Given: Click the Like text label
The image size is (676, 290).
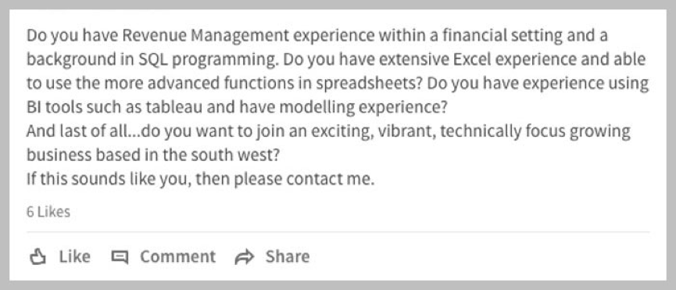Looking at the screenshot, I should click(74, 256).
